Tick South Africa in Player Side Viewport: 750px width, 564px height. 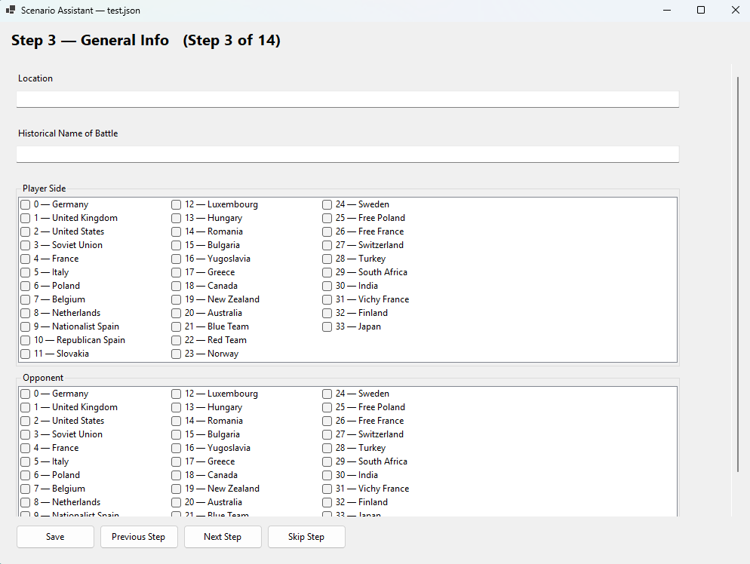click(x=327, y=272)
